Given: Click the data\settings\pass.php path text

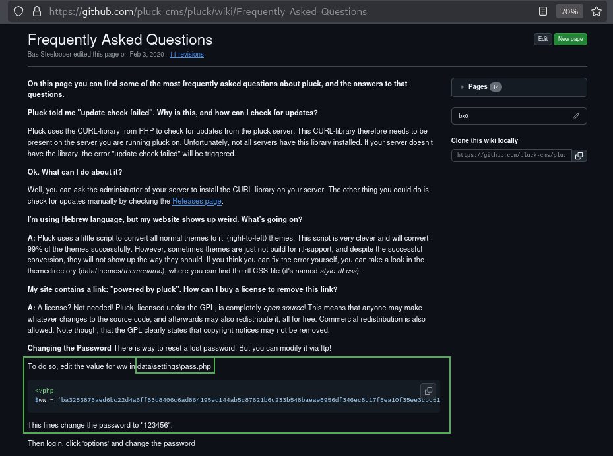Looking at the screenshot, I should point(174,366).
